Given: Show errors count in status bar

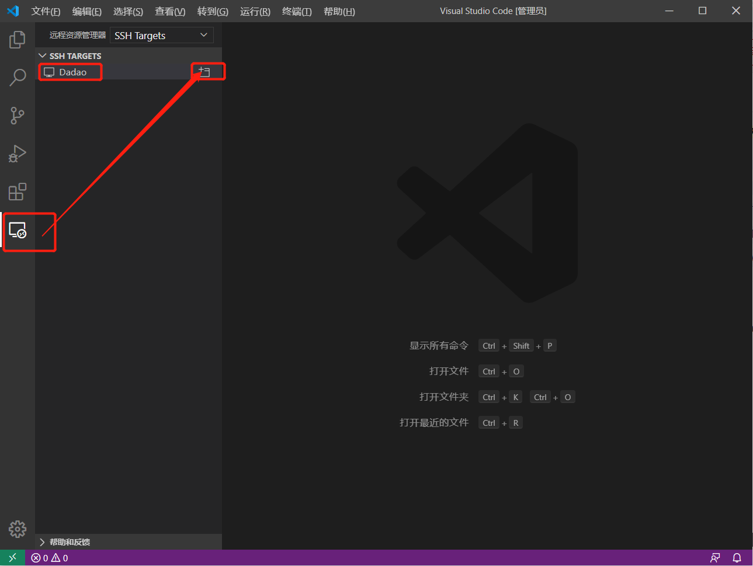Looking at the screenshot, I should click(x=40, y=558).
